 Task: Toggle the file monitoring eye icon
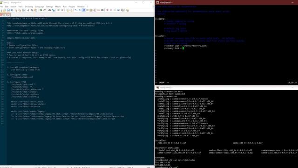click(102, 10)
